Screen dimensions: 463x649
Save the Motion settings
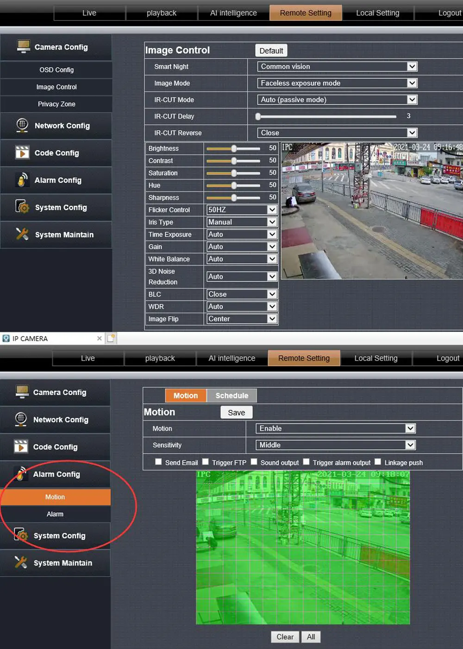pyautogui.click(x=236, y=413)
